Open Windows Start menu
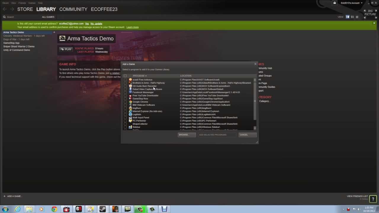This screenshot has height=213, width=379. 5,209
